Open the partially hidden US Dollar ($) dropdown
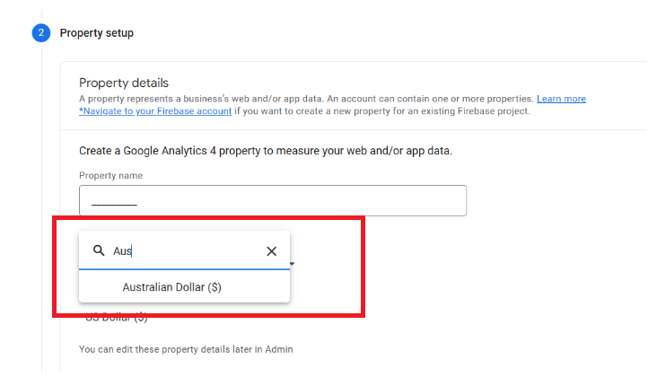This screenshot has height=386, width=666. coord(117,318)
